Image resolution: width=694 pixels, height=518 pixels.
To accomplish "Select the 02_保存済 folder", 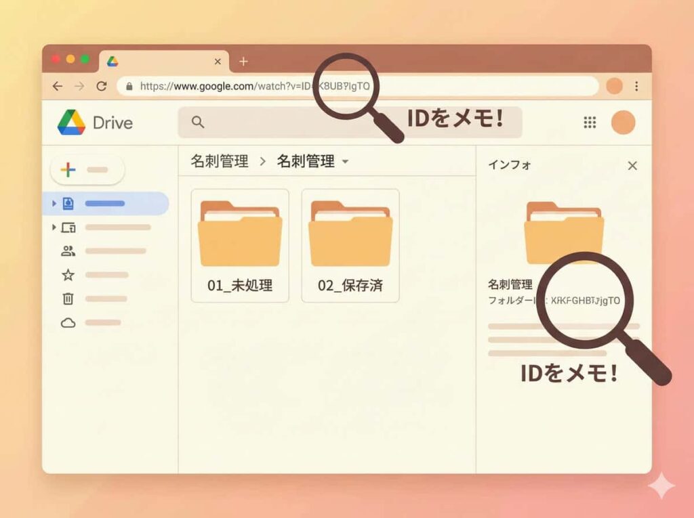I will [x=350, y=245].
